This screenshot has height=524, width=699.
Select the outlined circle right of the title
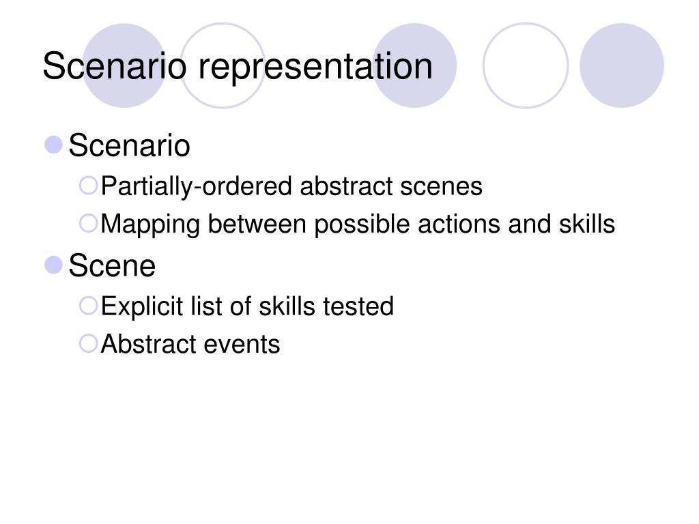click(x=526, y=65)
